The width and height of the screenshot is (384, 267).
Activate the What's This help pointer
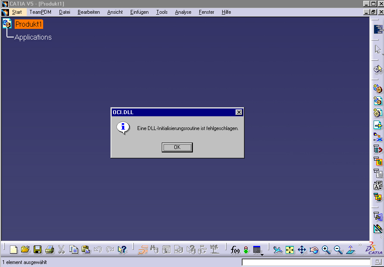click(x=122, y=250)
